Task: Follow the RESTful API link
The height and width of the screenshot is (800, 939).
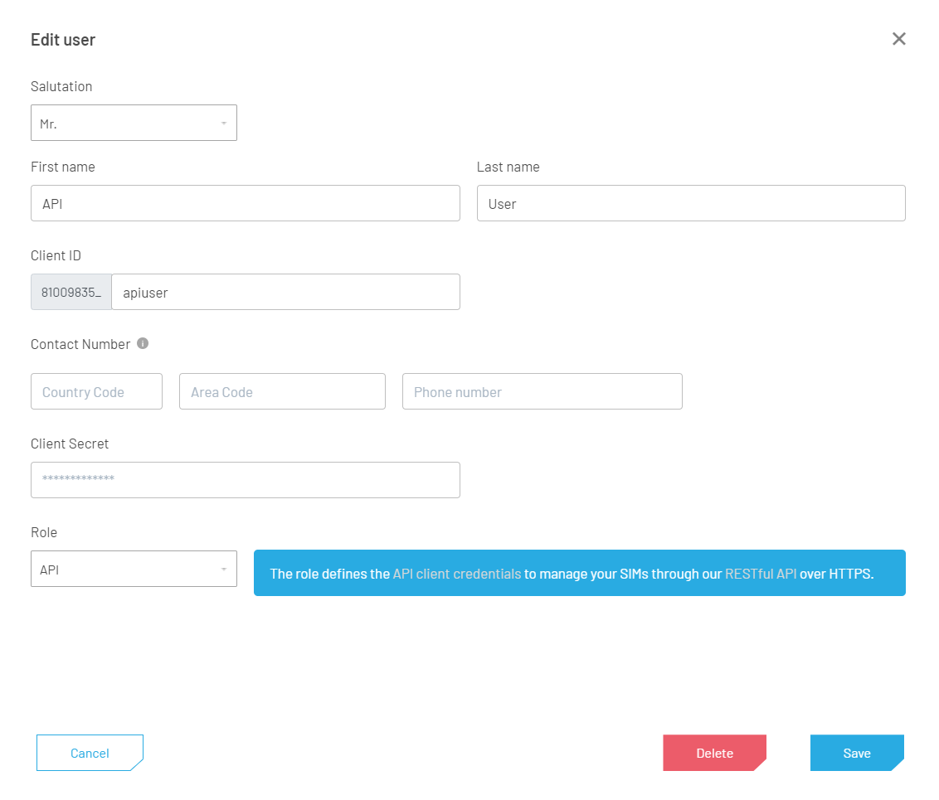Action: (760, 574)
